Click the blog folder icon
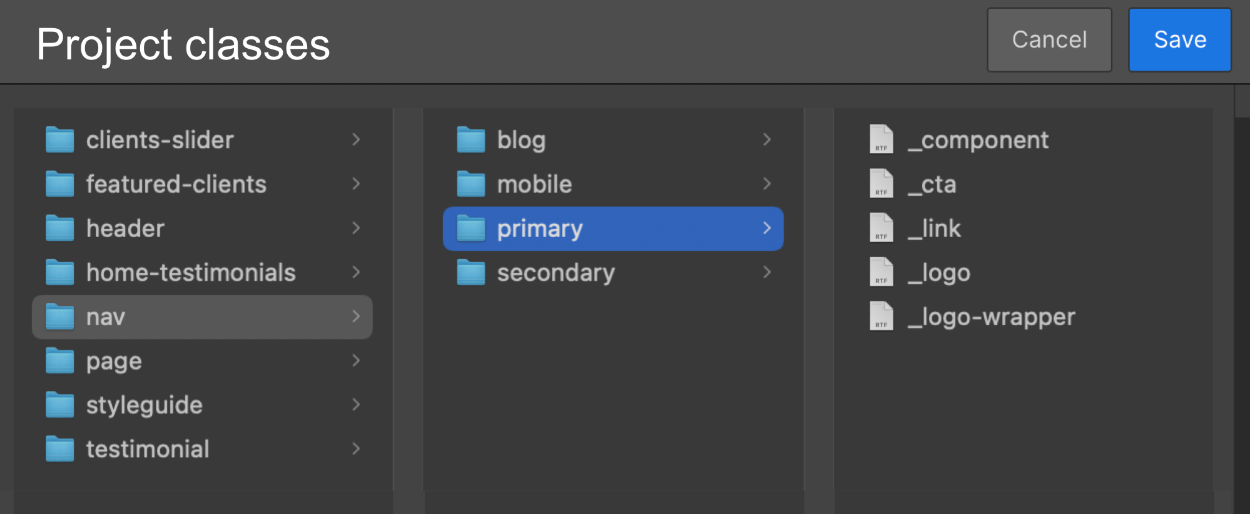This screenshot has width=1250, height=514. point(471,139)
